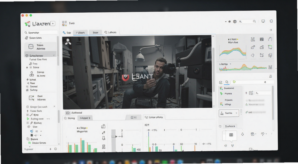The image size is (298, 164).
Task: Click the LBANT logo in video center
Action: point(137,77)
